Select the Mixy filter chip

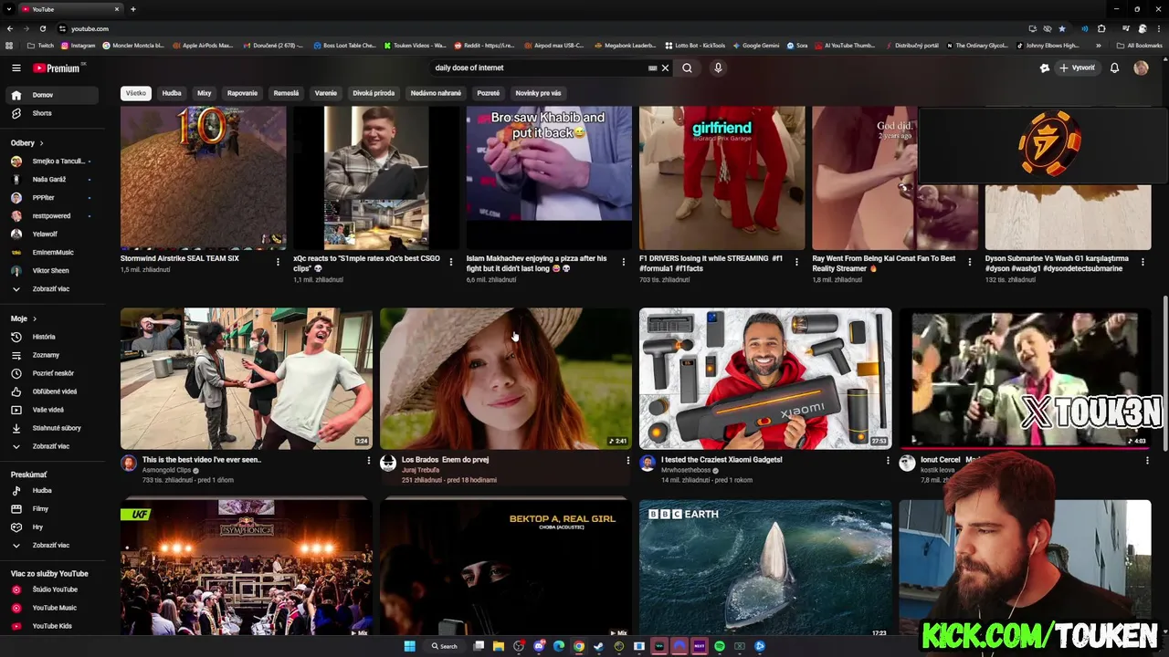click(204, 93)
